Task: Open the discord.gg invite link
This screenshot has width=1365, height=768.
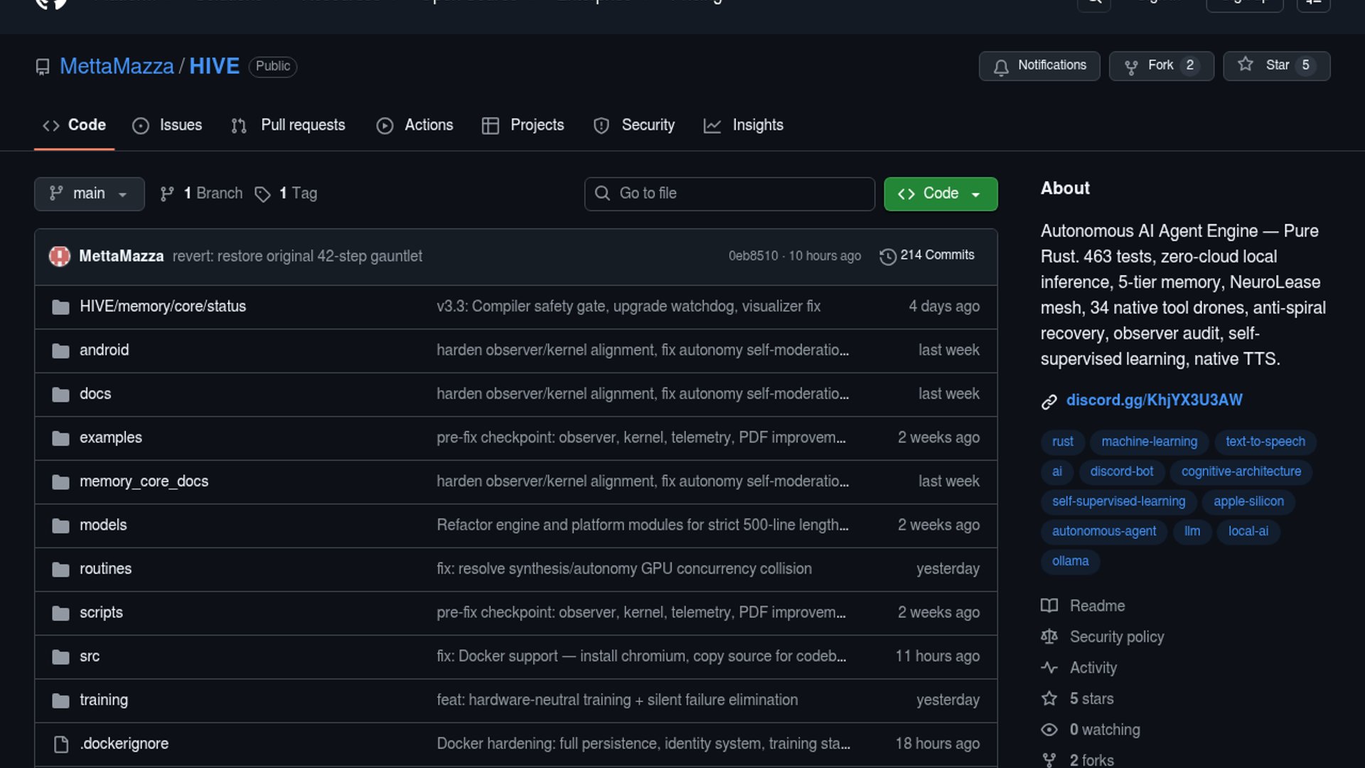Action: coord(1154,400)
